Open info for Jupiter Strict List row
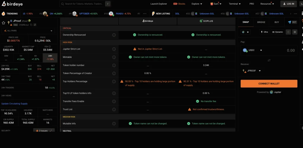The width and height of the screenshot is (303, 148). (x=114, y=49)
